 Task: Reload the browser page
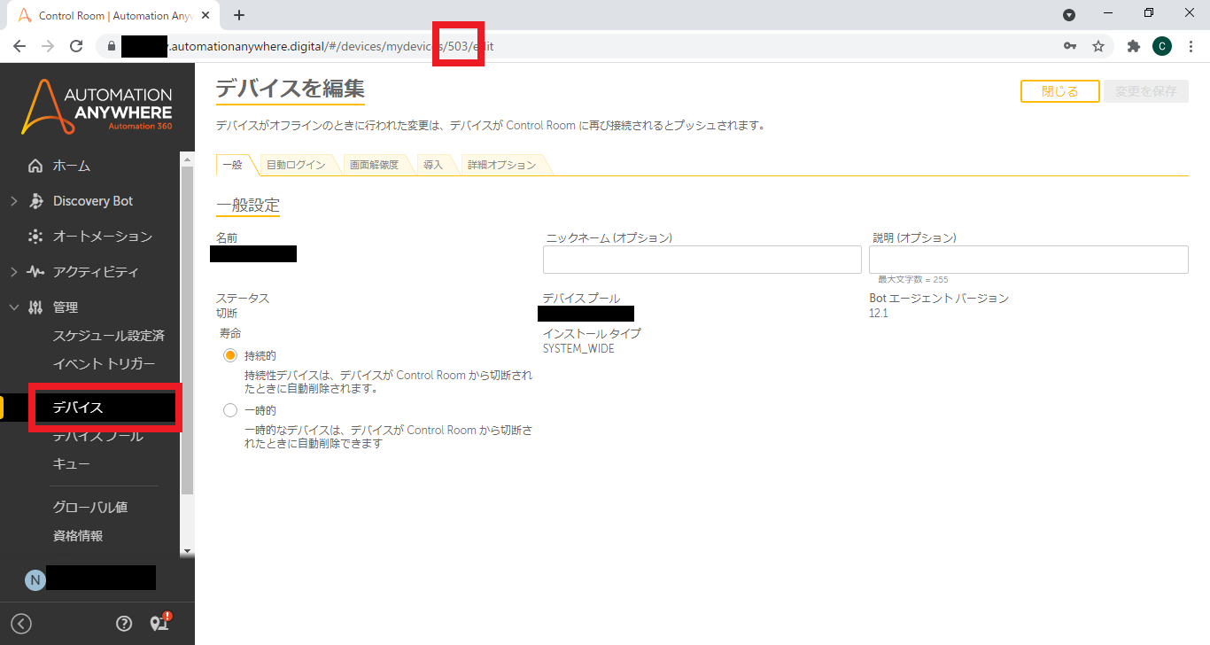pos(76,46)
